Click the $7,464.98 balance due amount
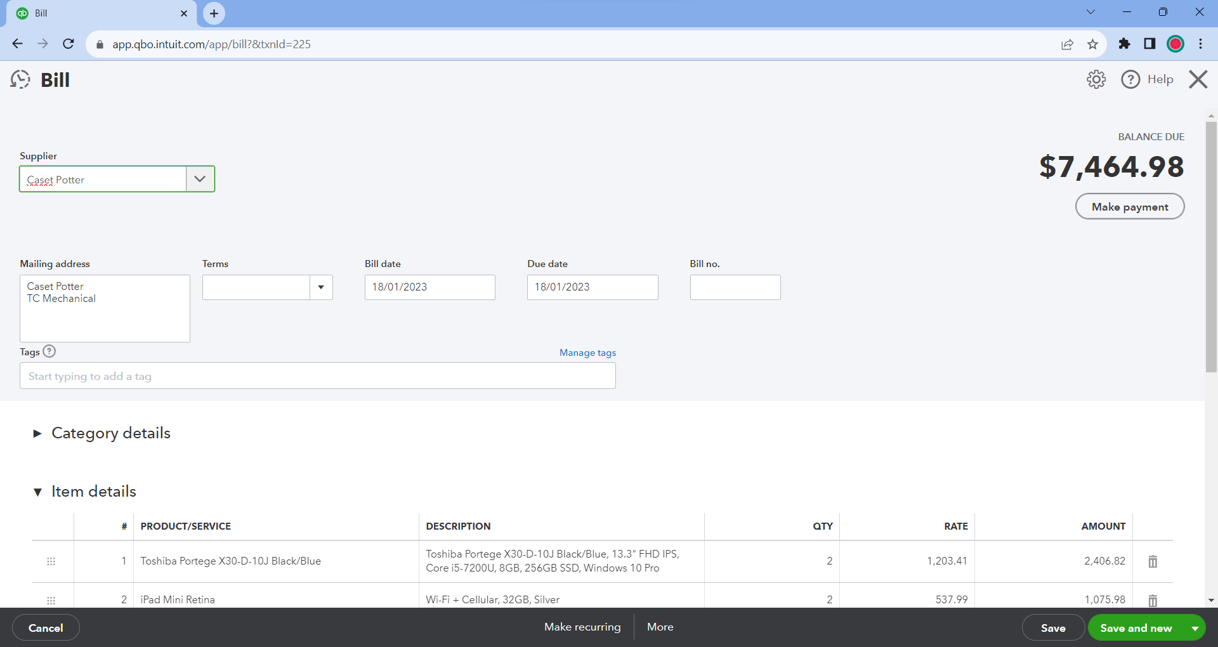 pyautogui.click(x=1111, y=167)
